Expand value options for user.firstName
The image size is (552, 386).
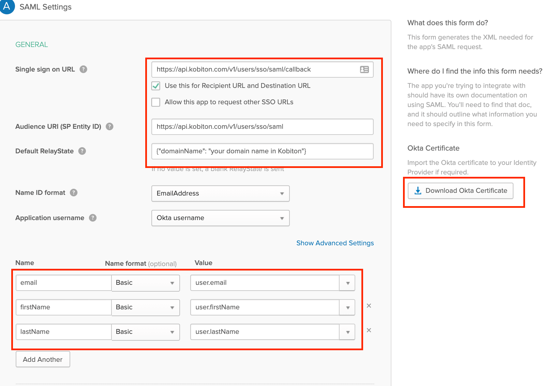347,308
